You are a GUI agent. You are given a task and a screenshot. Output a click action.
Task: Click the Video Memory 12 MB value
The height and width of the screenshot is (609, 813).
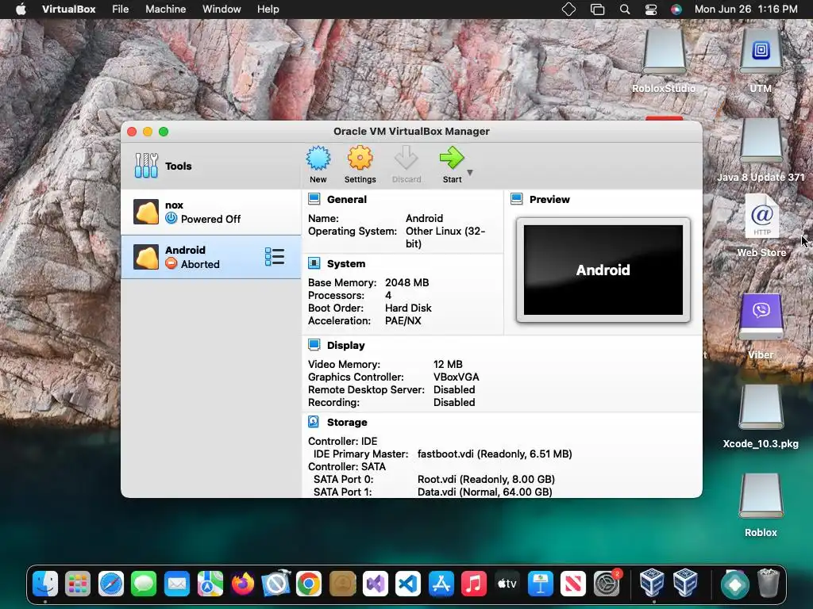coord(448,365)
